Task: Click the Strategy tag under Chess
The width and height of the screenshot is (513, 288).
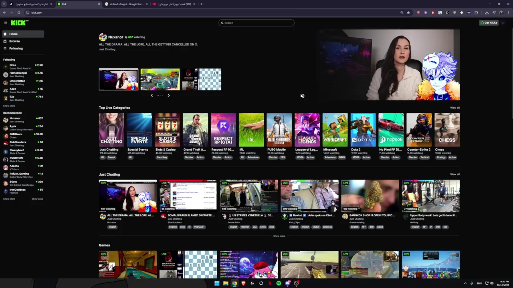Action: [441, 157]
